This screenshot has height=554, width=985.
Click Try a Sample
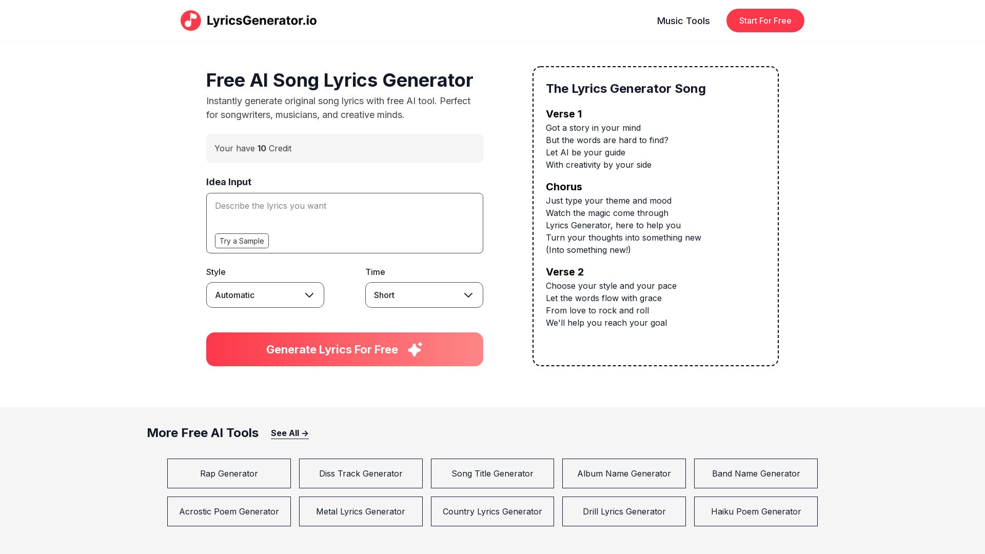[242, 241]
